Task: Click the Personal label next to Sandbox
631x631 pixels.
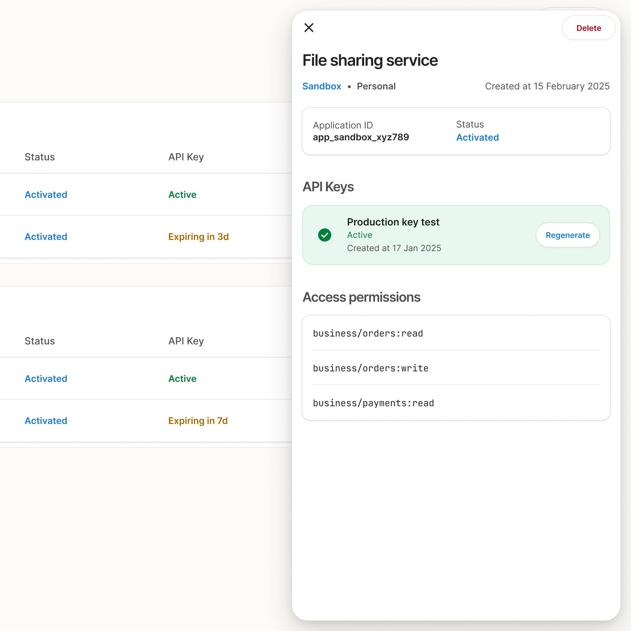Action: [376, 86]
